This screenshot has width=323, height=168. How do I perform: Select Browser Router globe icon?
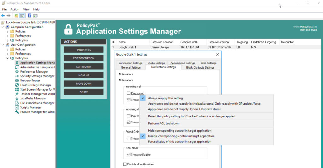17,81
